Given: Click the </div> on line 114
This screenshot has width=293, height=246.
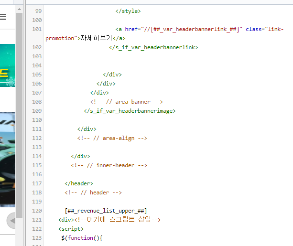Looking at the screenshot, I should (x=80, y=156).
